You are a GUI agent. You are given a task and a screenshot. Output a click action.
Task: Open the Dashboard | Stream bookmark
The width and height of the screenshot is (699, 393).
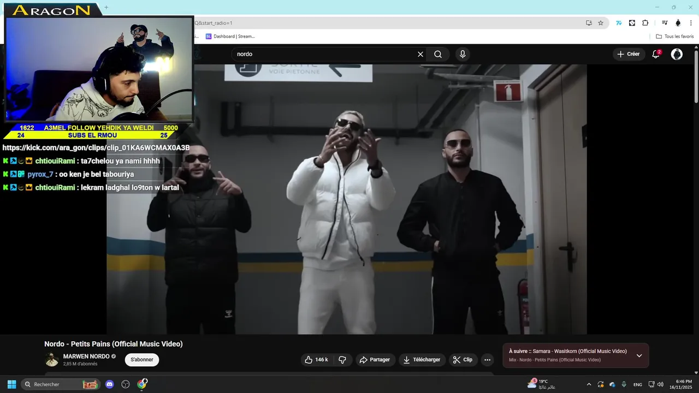click(230, 37)
